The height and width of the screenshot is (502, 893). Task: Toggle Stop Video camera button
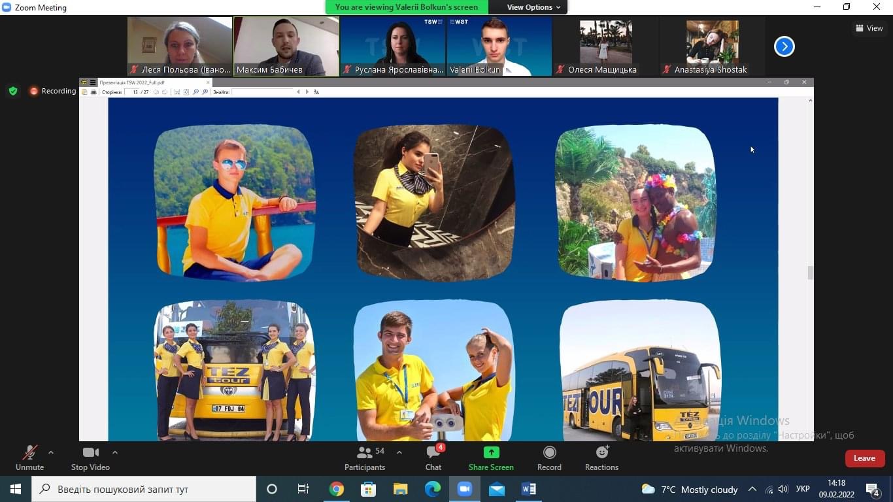click(90, 458)
